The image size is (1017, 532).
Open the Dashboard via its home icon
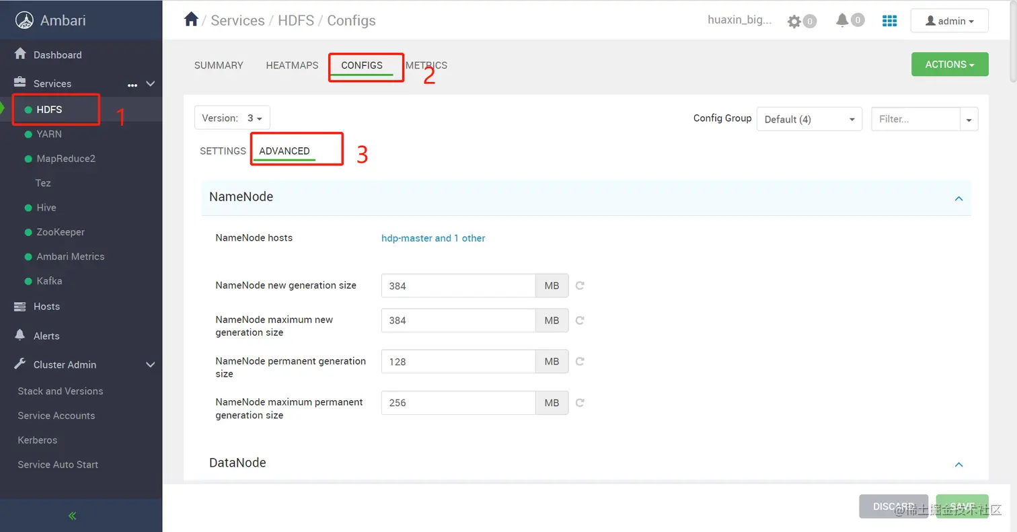tap(20, 54)
